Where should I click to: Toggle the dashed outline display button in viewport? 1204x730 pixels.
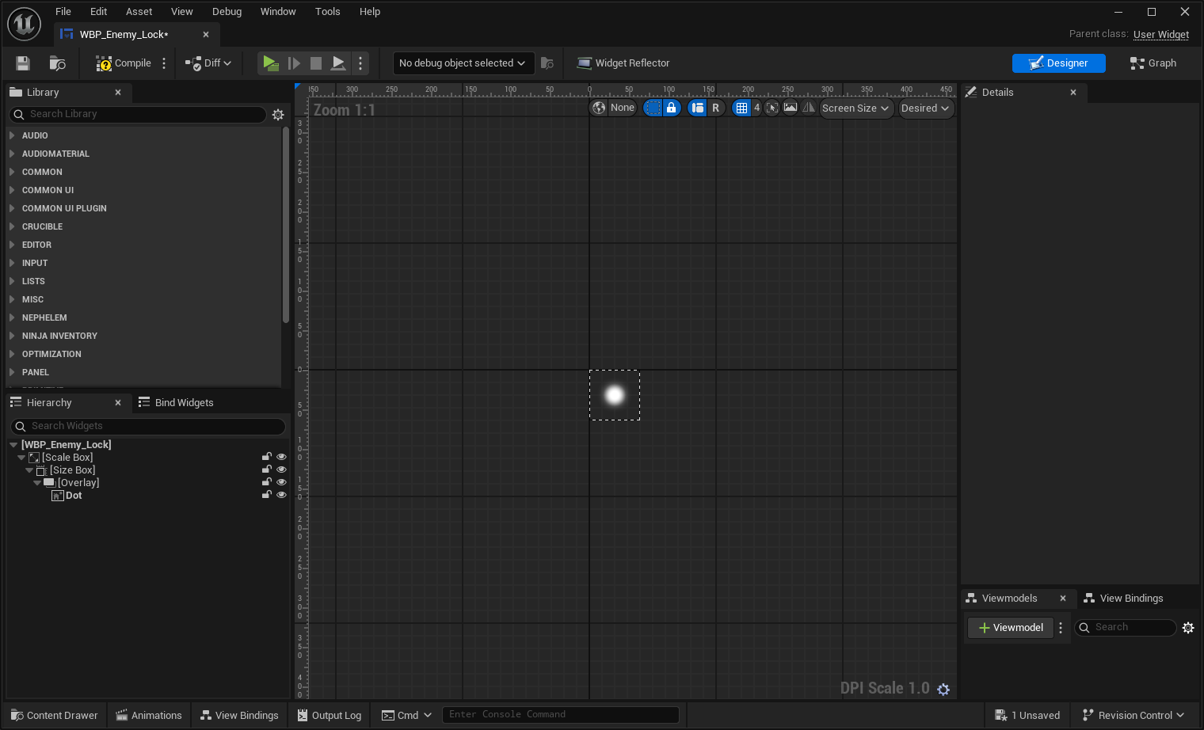pos(653,108)
